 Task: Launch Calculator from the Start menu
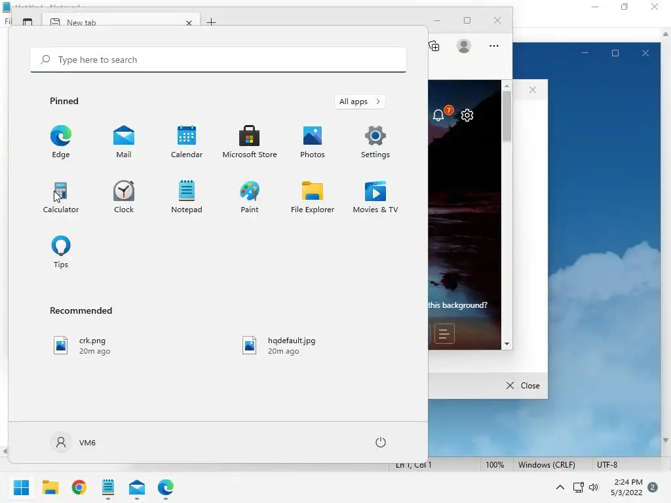pos(61,196)
